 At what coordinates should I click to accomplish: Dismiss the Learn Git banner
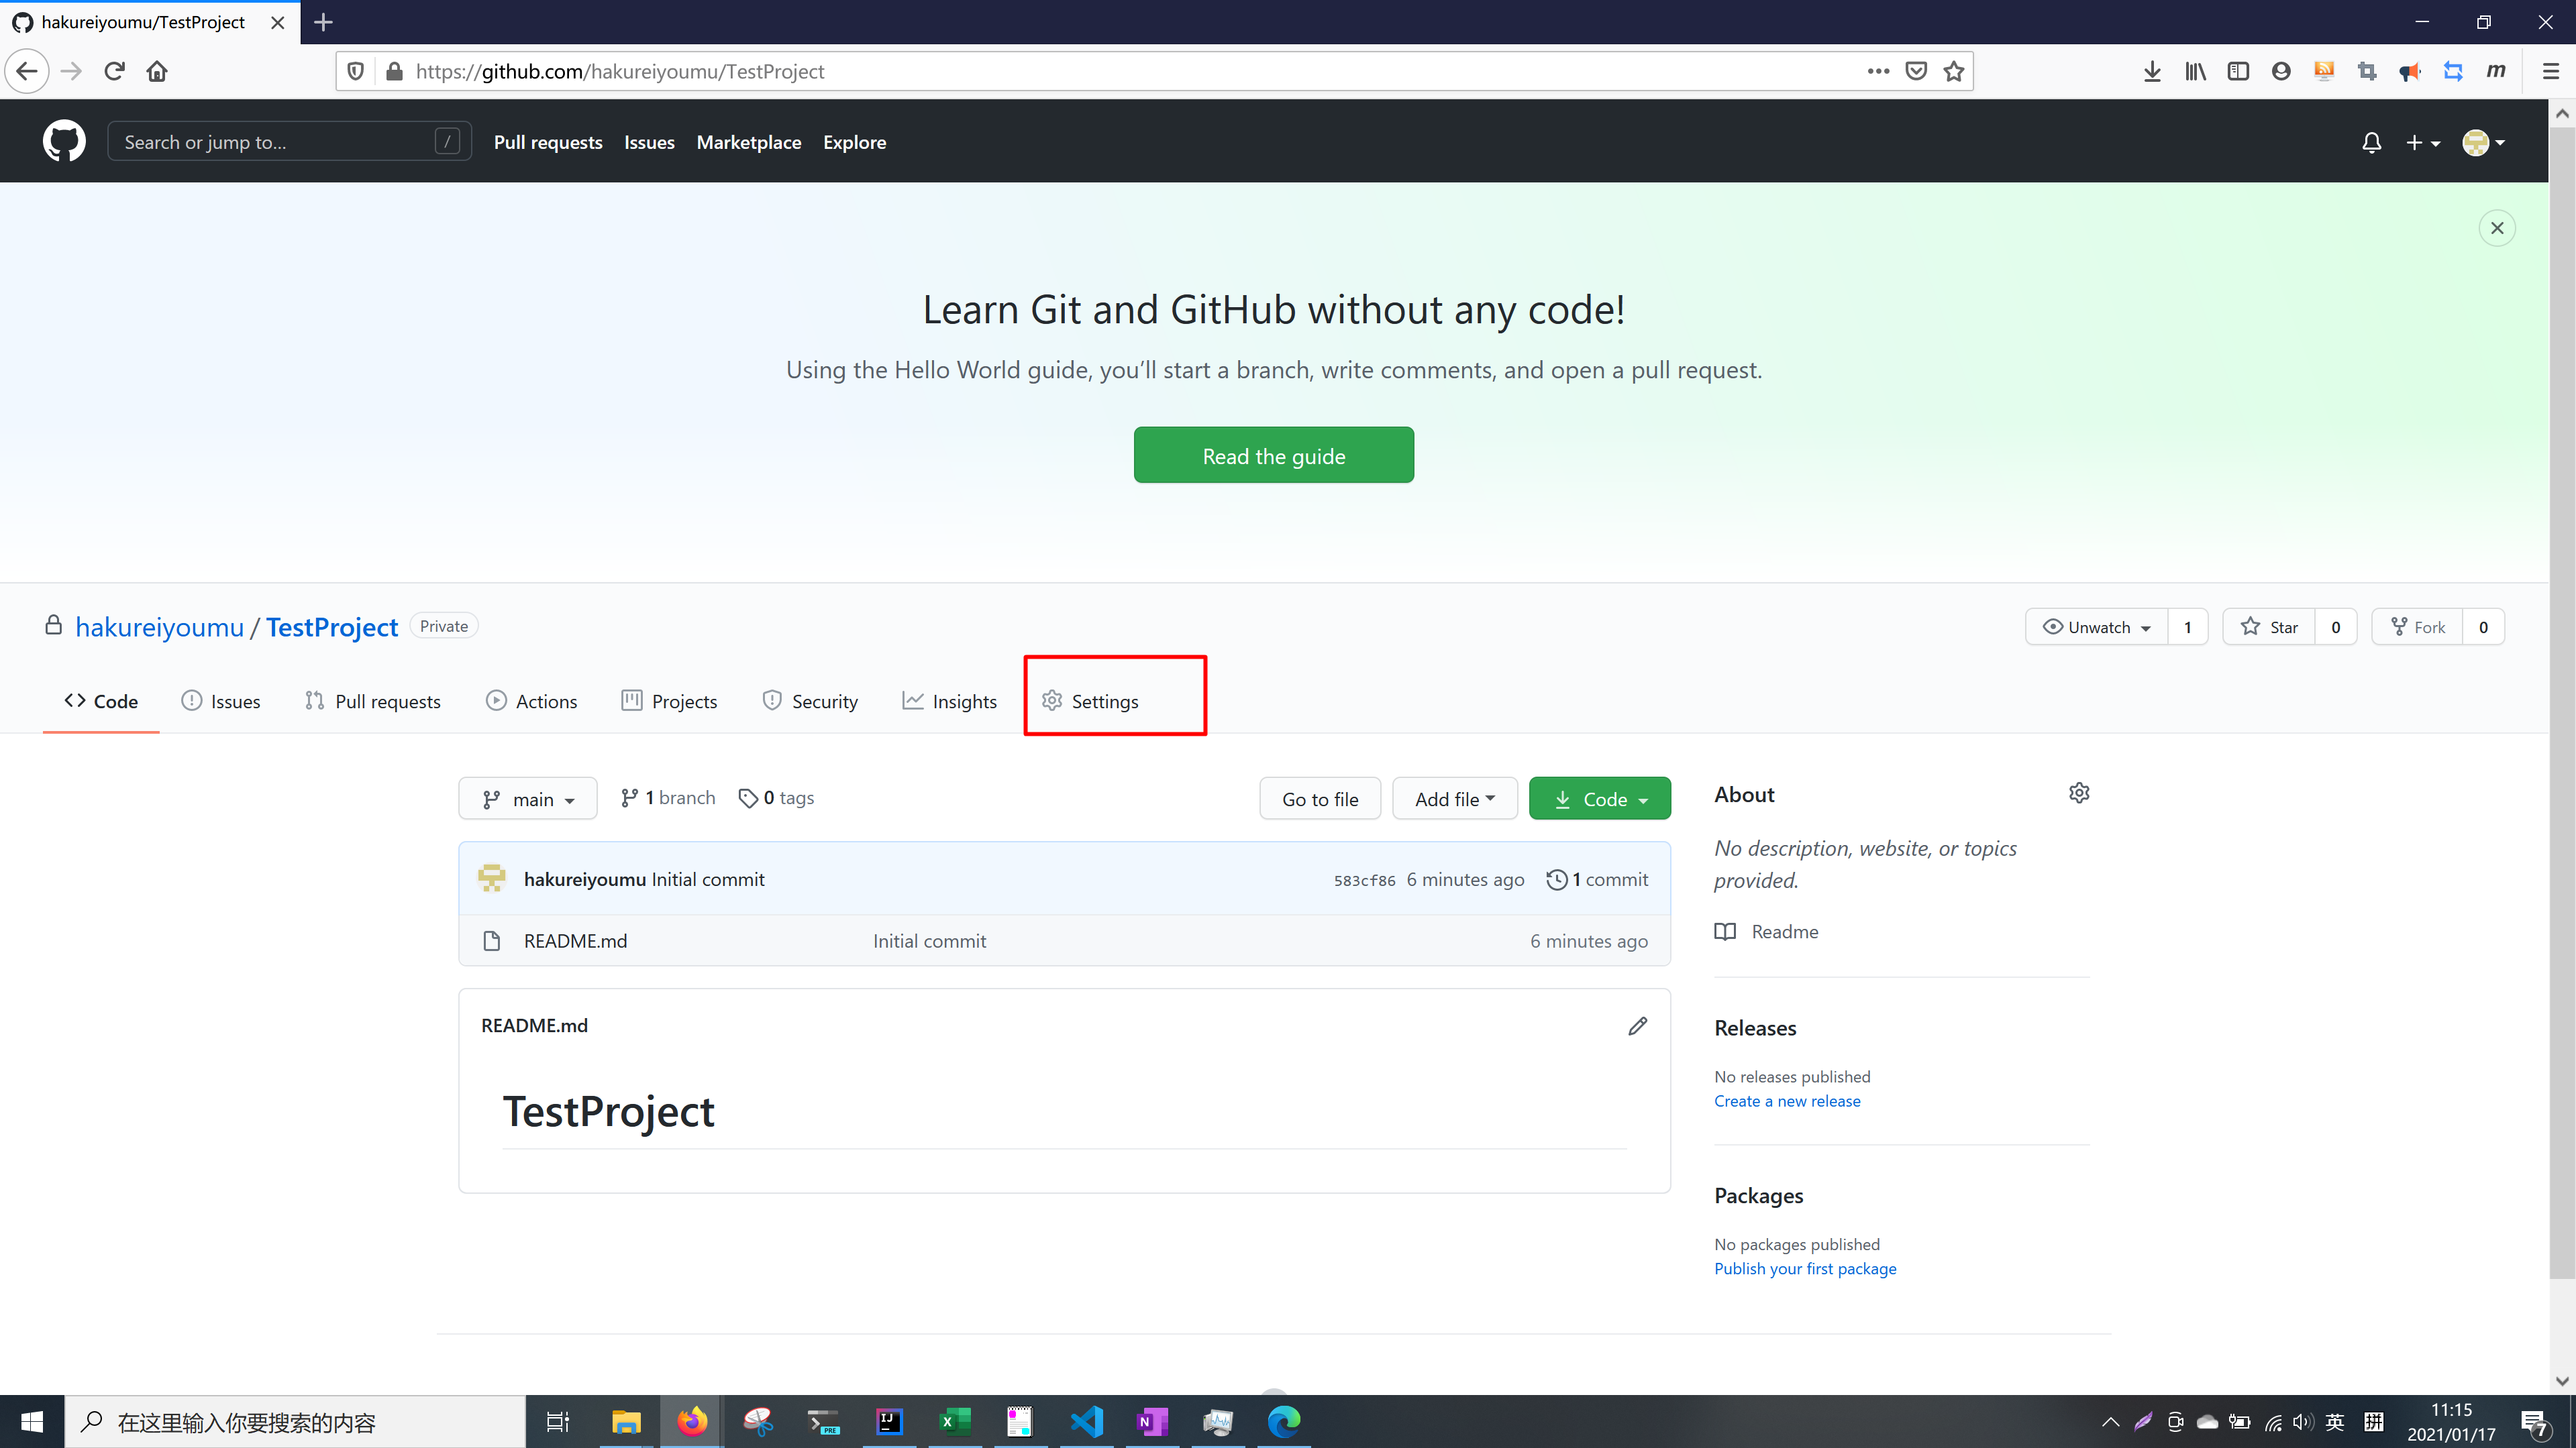(2497, 229)
